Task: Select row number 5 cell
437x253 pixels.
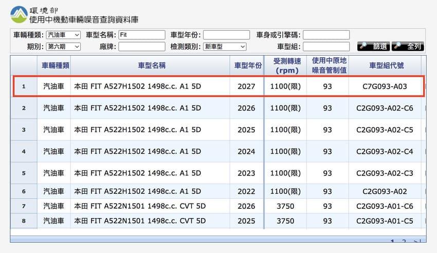Action: point(24,173)
